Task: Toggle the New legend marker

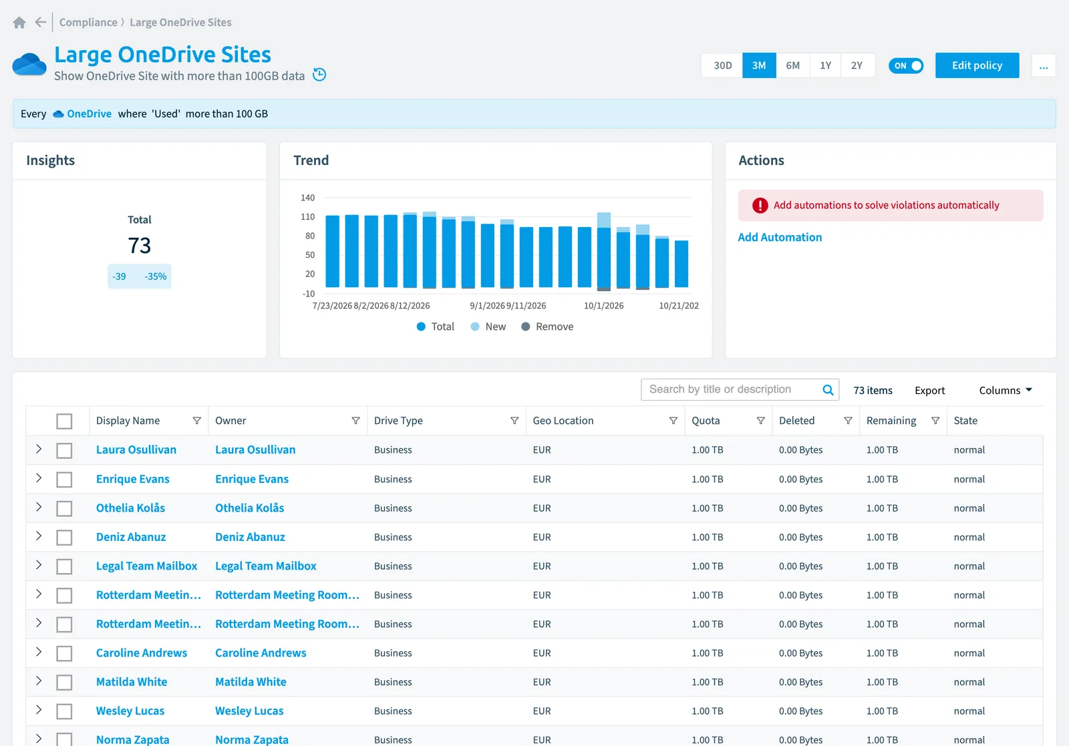Action: click(475, 327)
